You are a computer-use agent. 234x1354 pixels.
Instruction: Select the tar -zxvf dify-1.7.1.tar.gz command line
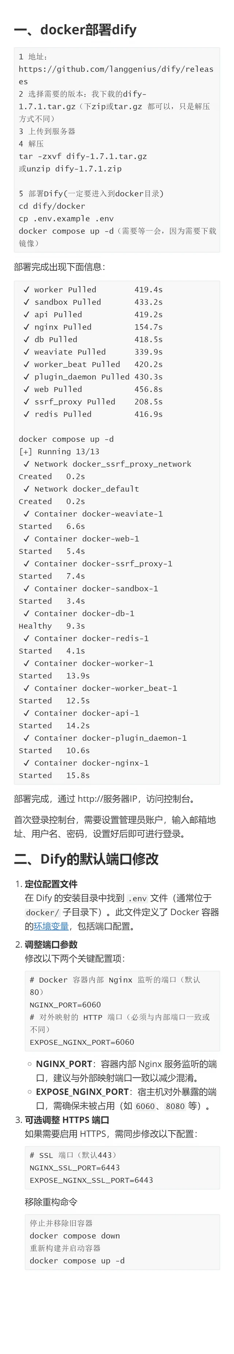(x=83, y=156)
